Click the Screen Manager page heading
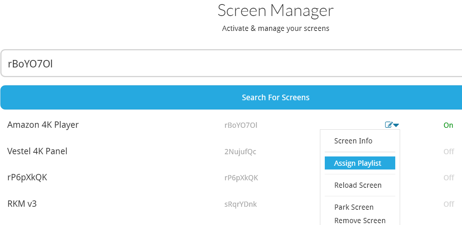The image size is (462, 225). tap(275, 10)
